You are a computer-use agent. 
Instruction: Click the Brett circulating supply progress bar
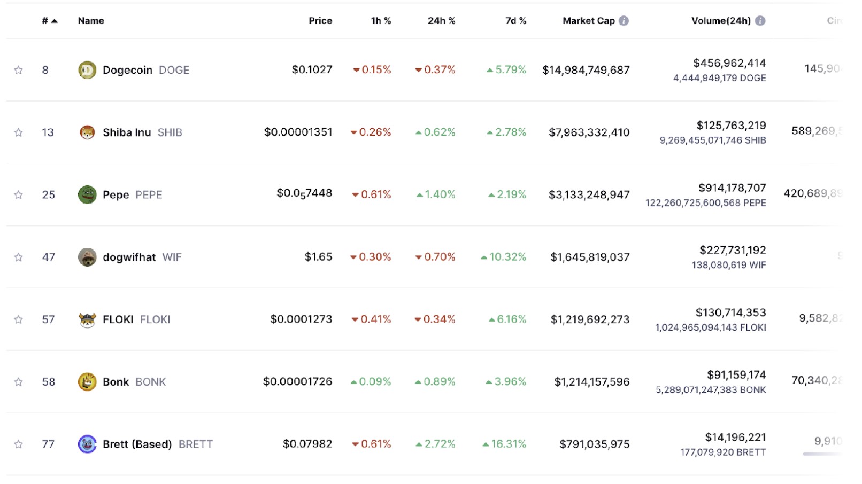pos(822,454)
